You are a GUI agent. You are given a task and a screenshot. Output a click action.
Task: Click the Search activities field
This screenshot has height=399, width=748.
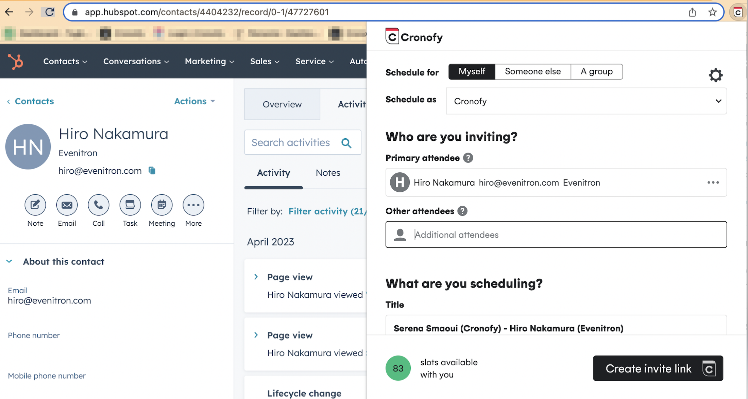[x=303, y=142]
